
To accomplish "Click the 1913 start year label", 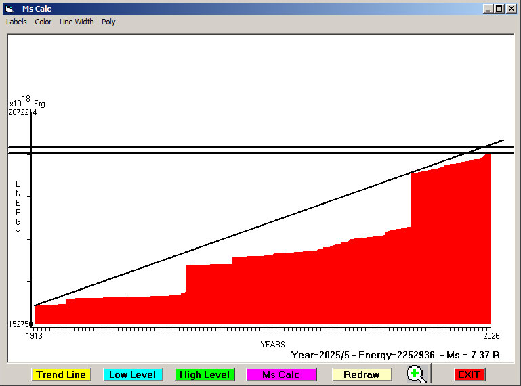I will pos(34,336).
